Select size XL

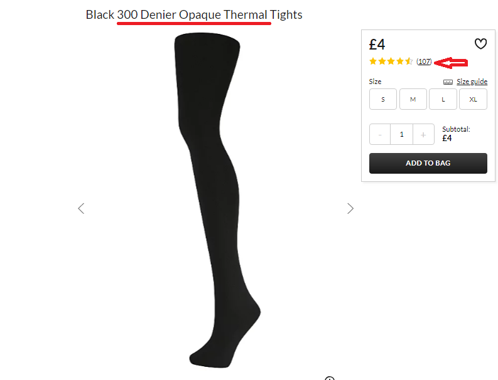473,99
